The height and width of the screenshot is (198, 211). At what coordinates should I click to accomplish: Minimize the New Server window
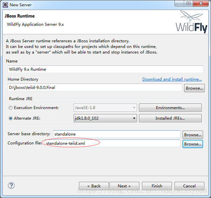(x=179, y=3)
